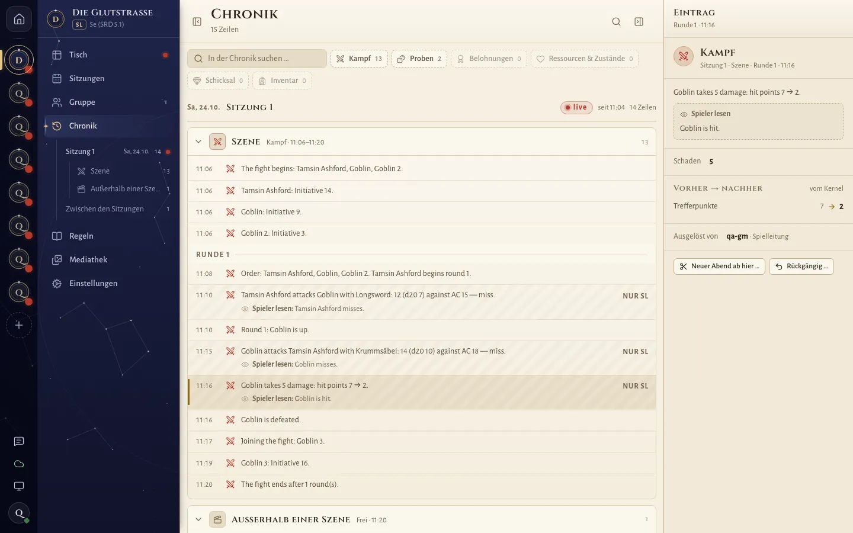This screenshot has width=853, height=533.
Task: Toggle the right detail panel icon
Action: click(639, 22)
